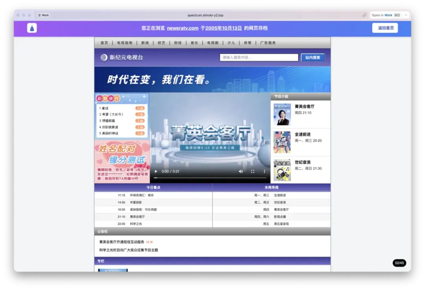Open the video's three-dot more options menu
Image resolution: width=425 pixels, height=290 pixels.
coord(264,171)
